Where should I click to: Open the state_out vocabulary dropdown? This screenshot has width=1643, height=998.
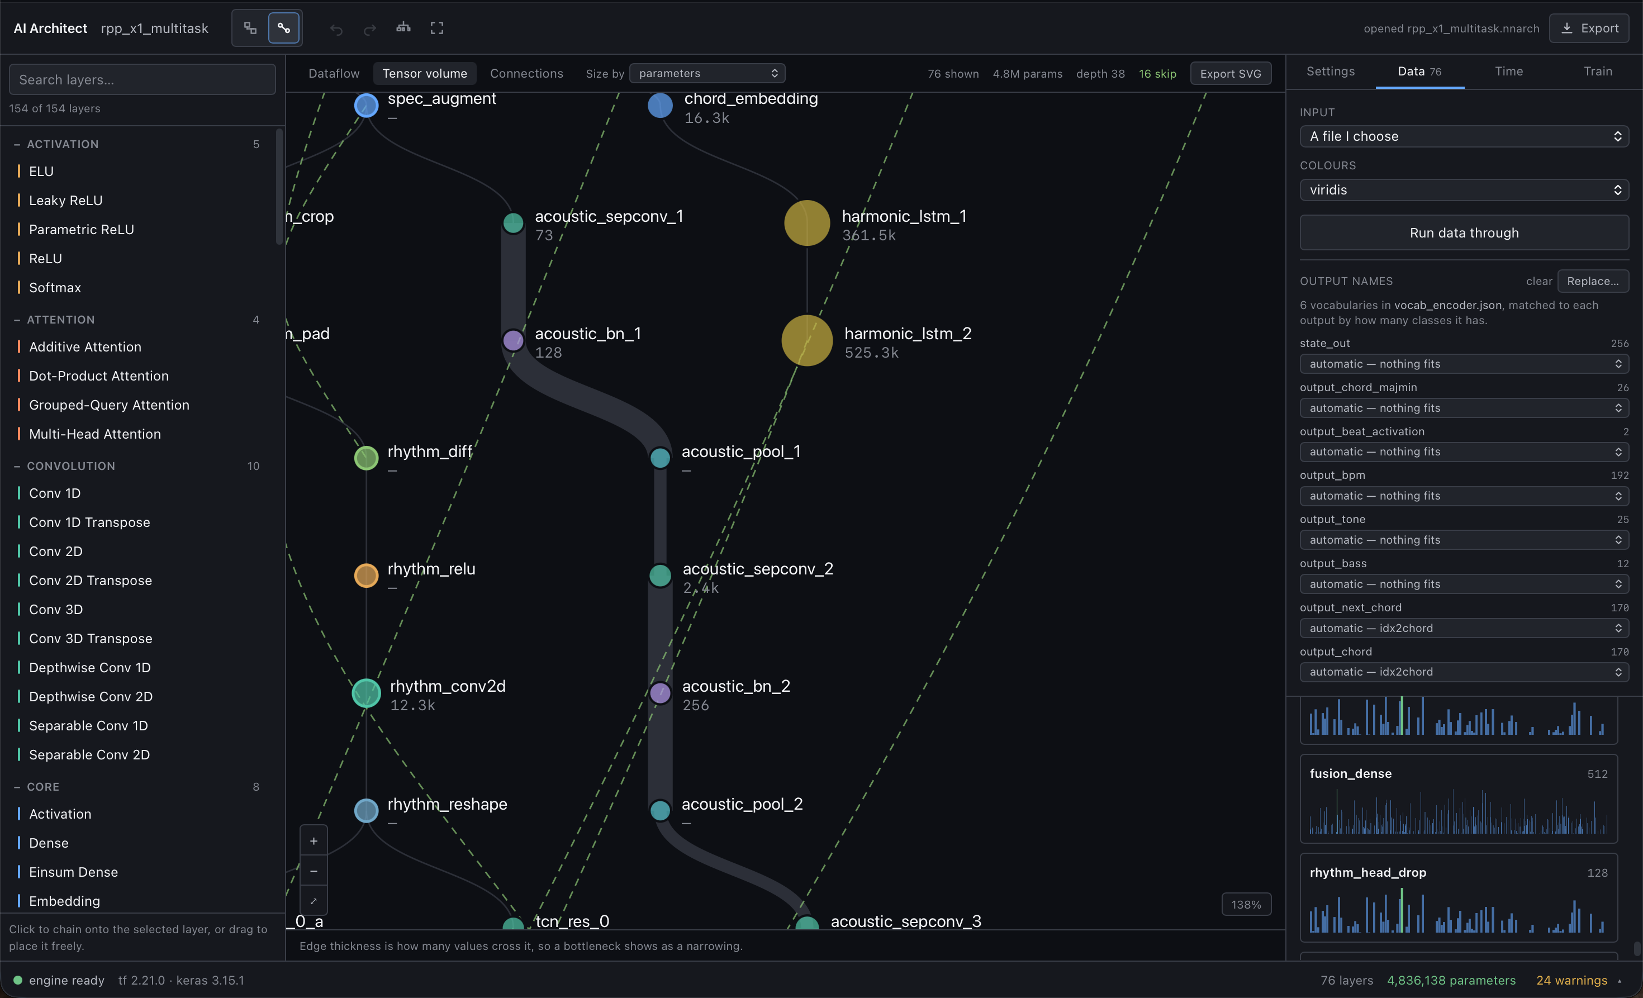pos(1464,364)
